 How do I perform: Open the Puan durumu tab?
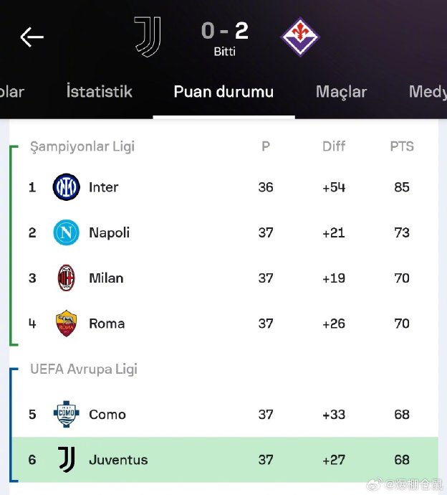(223, 92)
